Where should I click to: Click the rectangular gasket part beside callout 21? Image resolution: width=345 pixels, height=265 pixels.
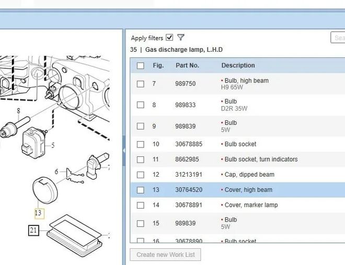(73, 233)
